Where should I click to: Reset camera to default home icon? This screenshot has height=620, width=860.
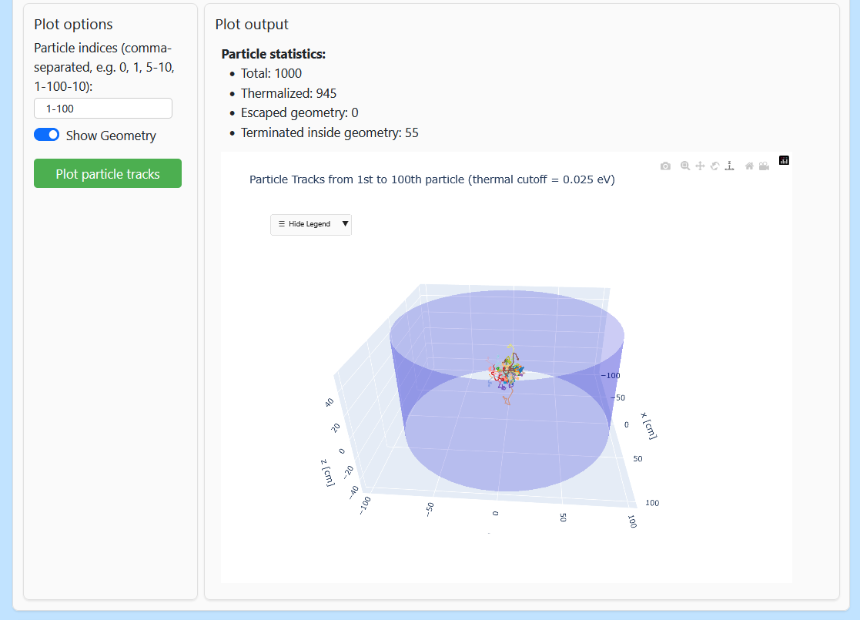coord(749,166)
